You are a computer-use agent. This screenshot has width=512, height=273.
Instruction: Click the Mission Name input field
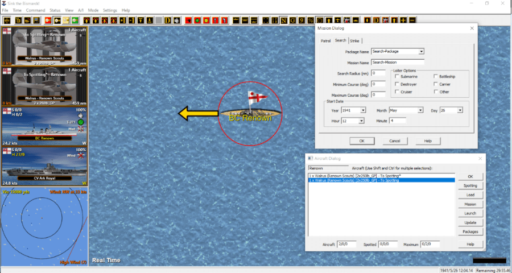[x=398, y=62]
